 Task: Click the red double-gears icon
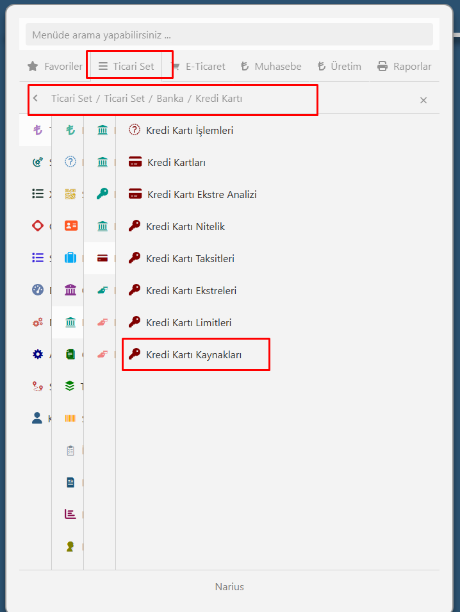pyautogui.click(x=37, y=322)
